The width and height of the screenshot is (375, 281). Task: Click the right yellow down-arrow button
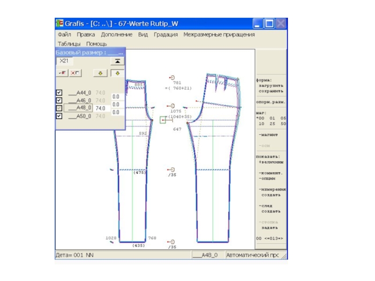tap(117, 73)
